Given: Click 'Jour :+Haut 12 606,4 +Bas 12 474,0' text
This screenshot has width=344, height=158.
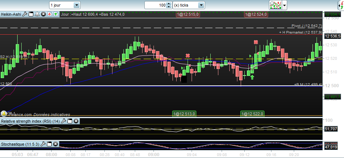Looking at the screenshot, I should 93,15.
